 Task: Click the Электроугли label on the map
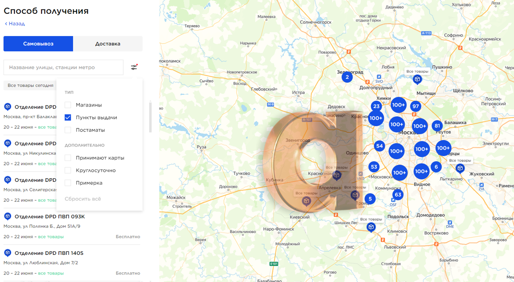(x=496, y=143)
